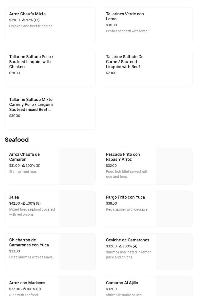201x296 pixels.
Task: Click the Jalea dish image thumbnail
Action: tap(77, 209)
